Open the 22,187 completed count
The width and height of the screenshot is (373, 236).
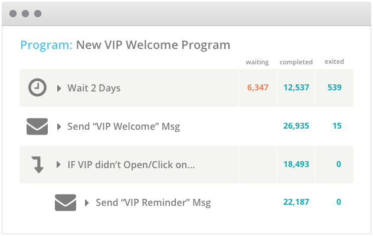coord(296,202)
